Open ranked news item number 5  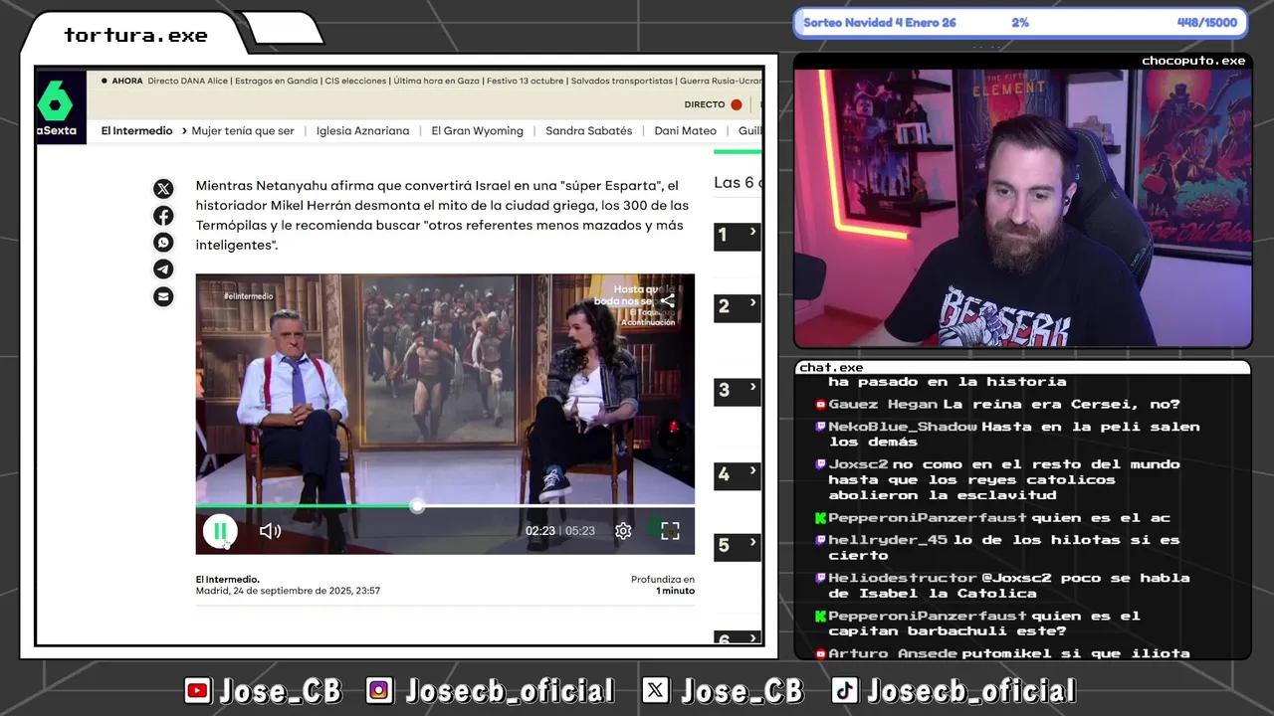[x=737, y=546]
